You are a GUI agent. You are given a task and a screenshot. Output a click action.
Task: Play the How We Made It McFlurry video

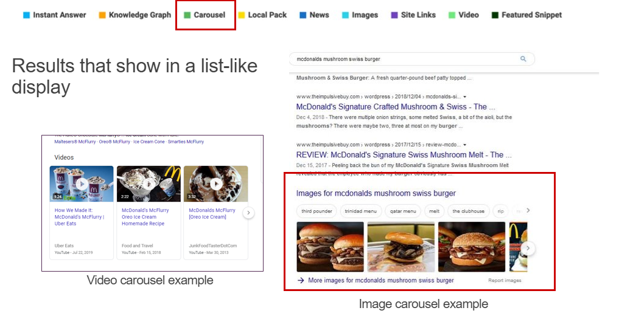pos(82,184)
